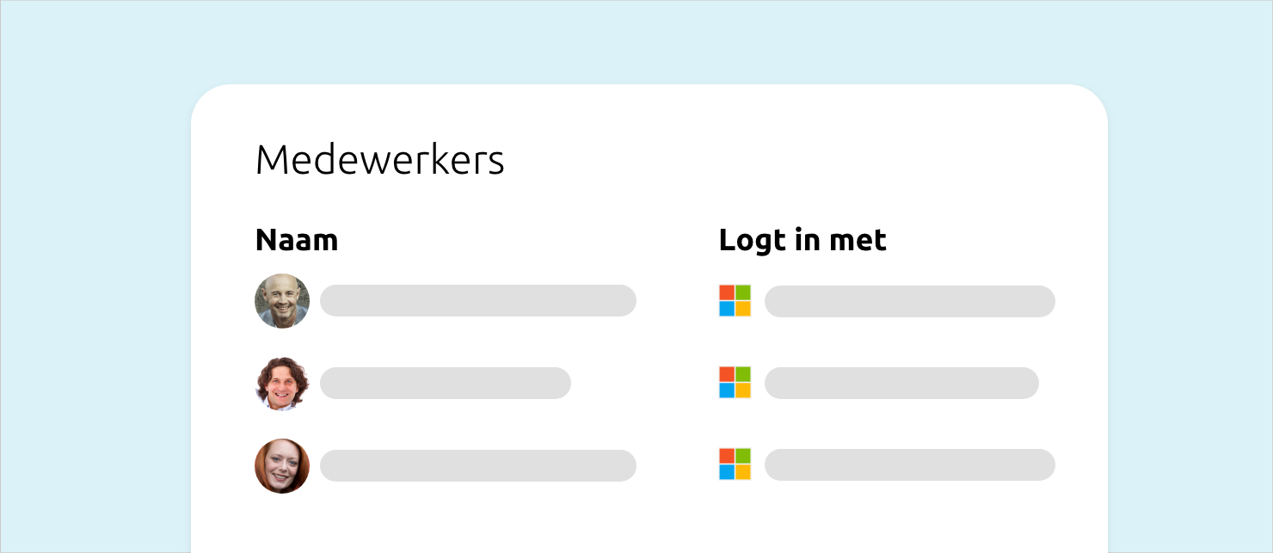
Task: Click the first row's login account placeholder
Action: [909, 301]
